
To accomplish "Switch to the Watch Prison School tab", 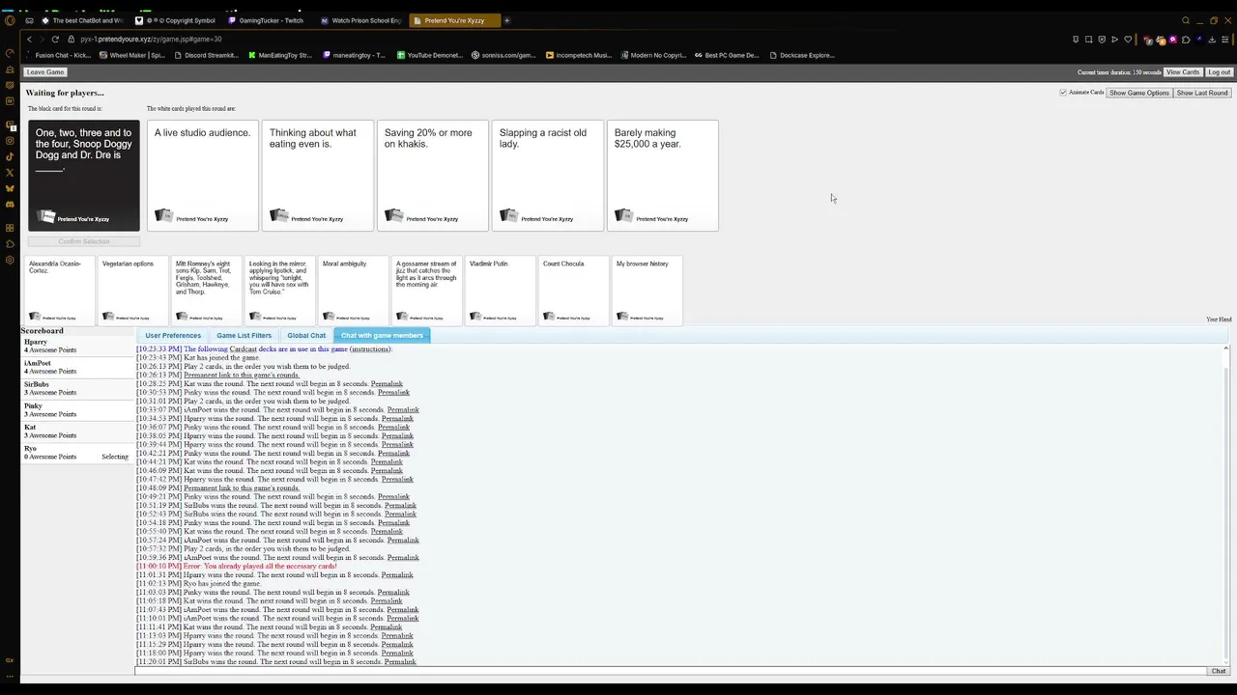I will pos(360,20).
